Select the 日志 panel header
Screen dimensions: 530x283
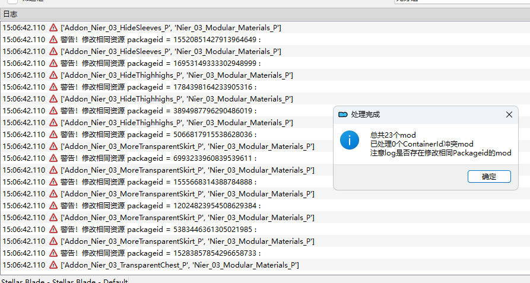(265, 14)
